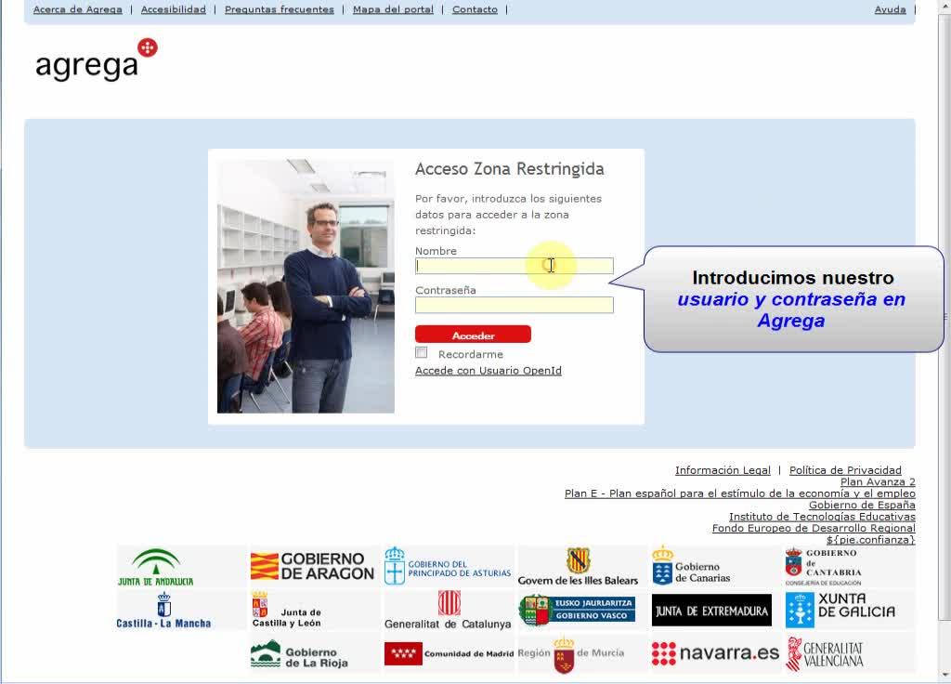Open the Junta de Castilla y León logo
951x684 pixels.
pyautogui.click(x=286, y=611)
